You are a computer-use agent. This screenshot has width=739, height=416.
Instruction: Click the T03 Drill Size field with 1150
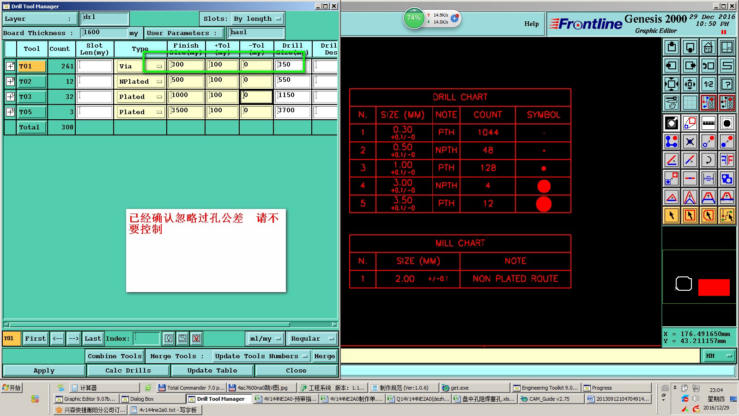pyautogui.click(x=292, y=97)
